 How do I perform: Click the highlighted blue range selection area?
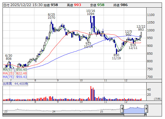(x=134, y=110)
